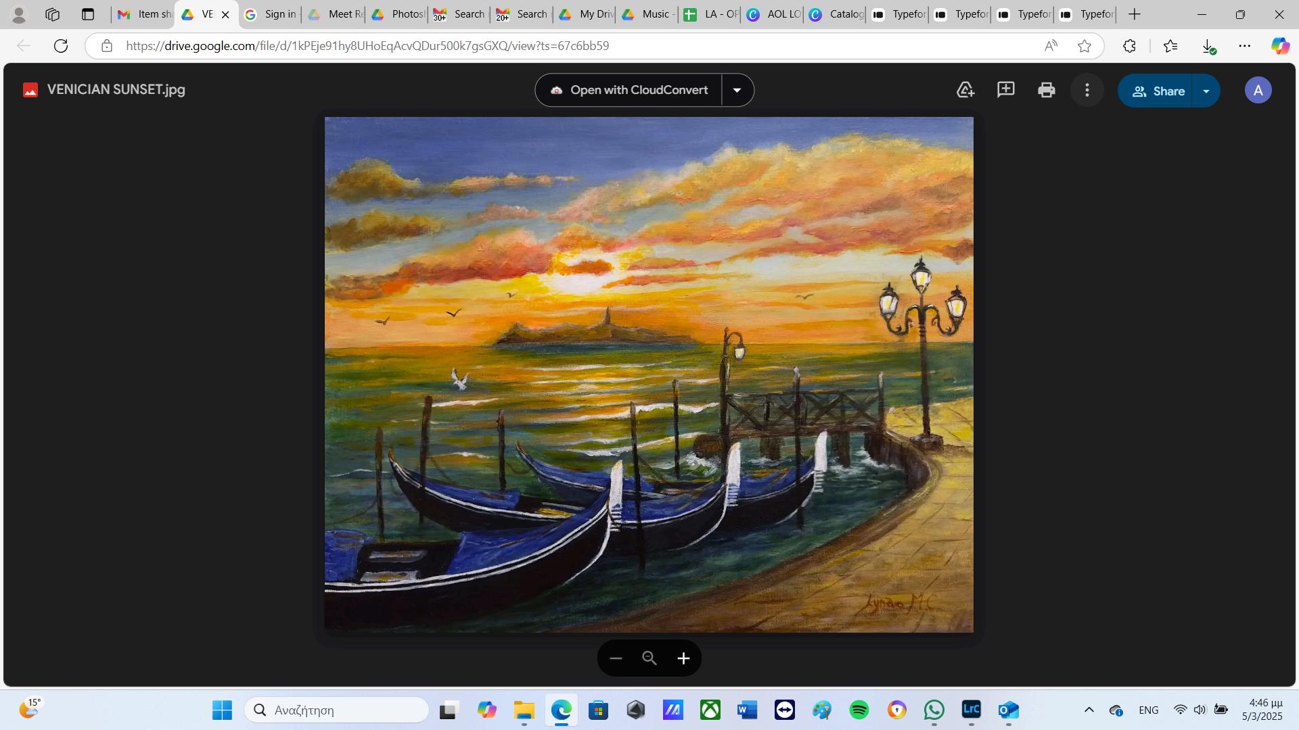Switch to the My Drive tab
The width and height of the screenshot is (1299, 730).
click(587, 14)
